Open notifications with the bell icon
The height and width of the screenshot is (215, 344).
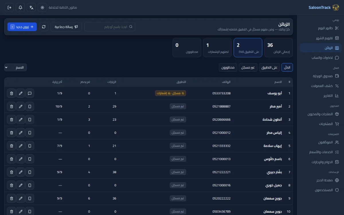click(x=20, y=7)
